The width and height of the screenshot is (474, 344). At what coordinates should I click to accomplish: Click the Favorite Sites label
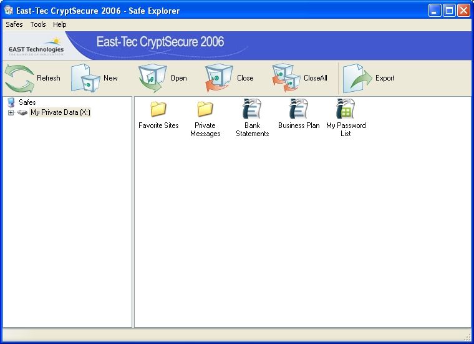pos(158,125)
